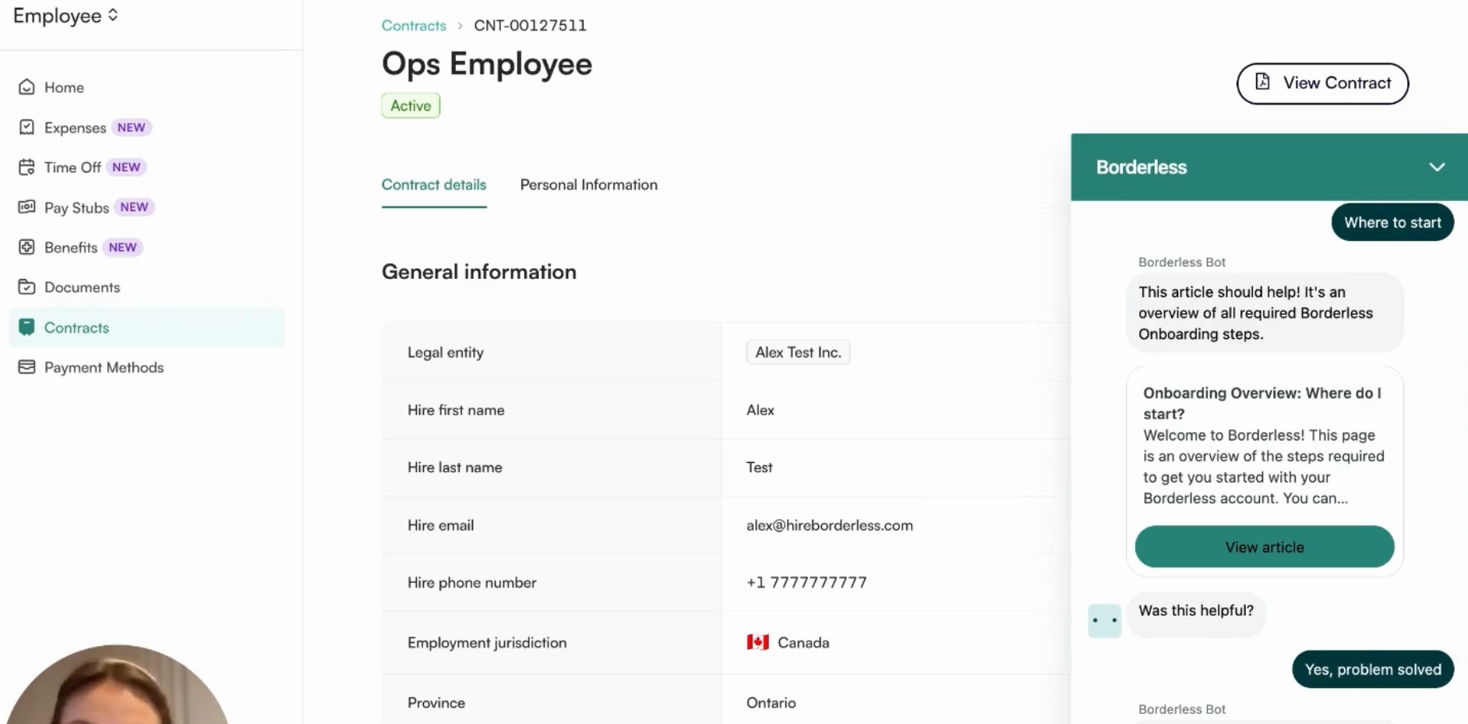Click the Active status badge
Image resolution: width=1468 pixels, height=724 pixels.
click(x=410, y=105)
